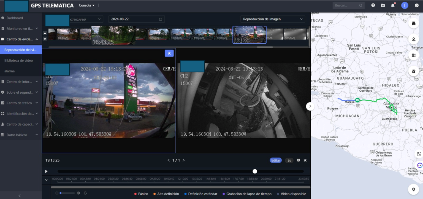
Task: Expand the Datos básicos menu
Action: tap(21, 135)
